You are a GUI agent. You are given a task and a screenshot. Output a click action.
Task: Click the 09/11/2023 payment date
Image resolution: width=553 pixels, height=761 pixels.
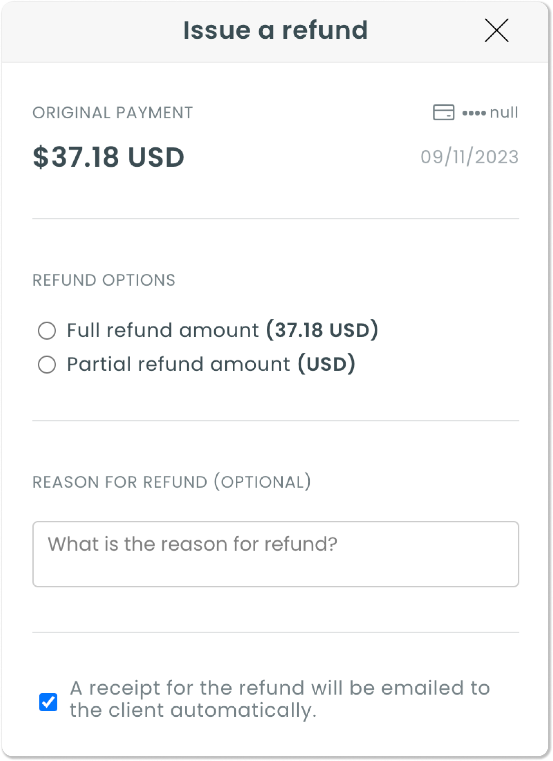[x=469, y=157]
